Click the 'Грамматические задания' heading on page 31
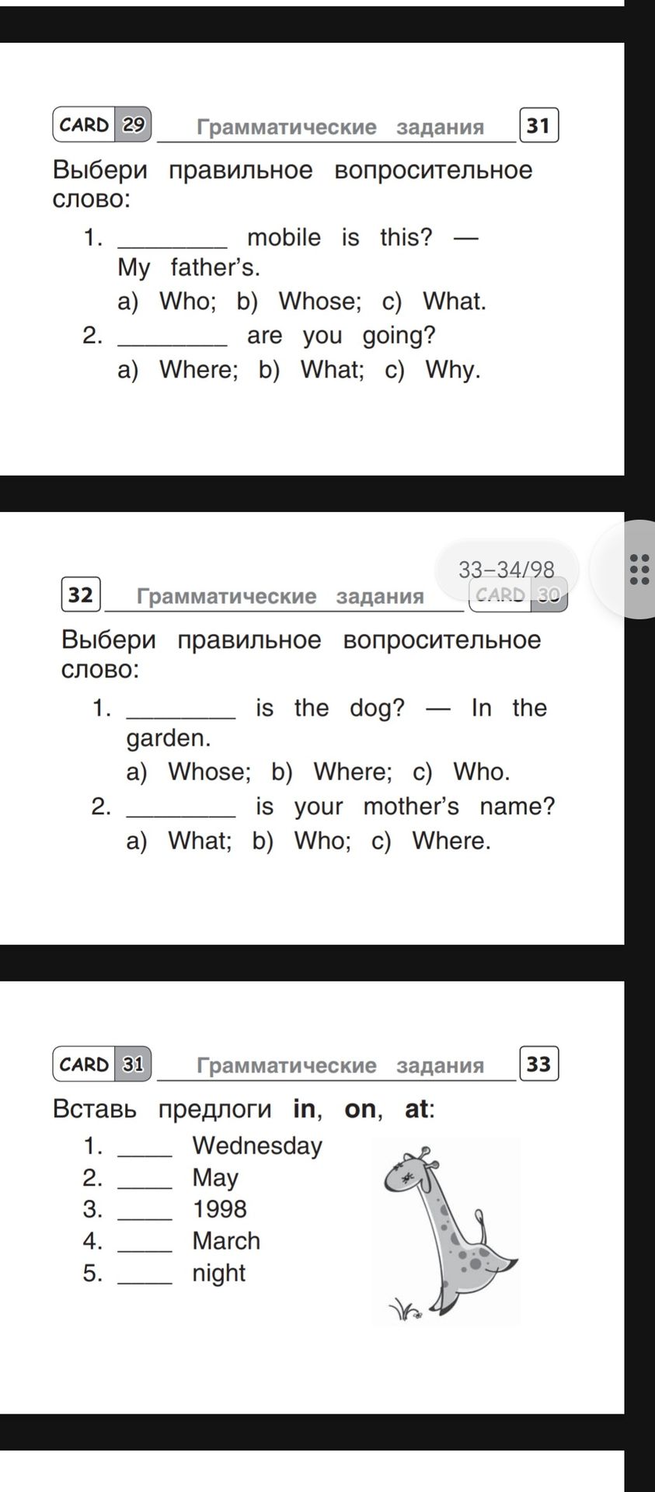The width and height of the screenshot is (655, 1492). point(340,127)
